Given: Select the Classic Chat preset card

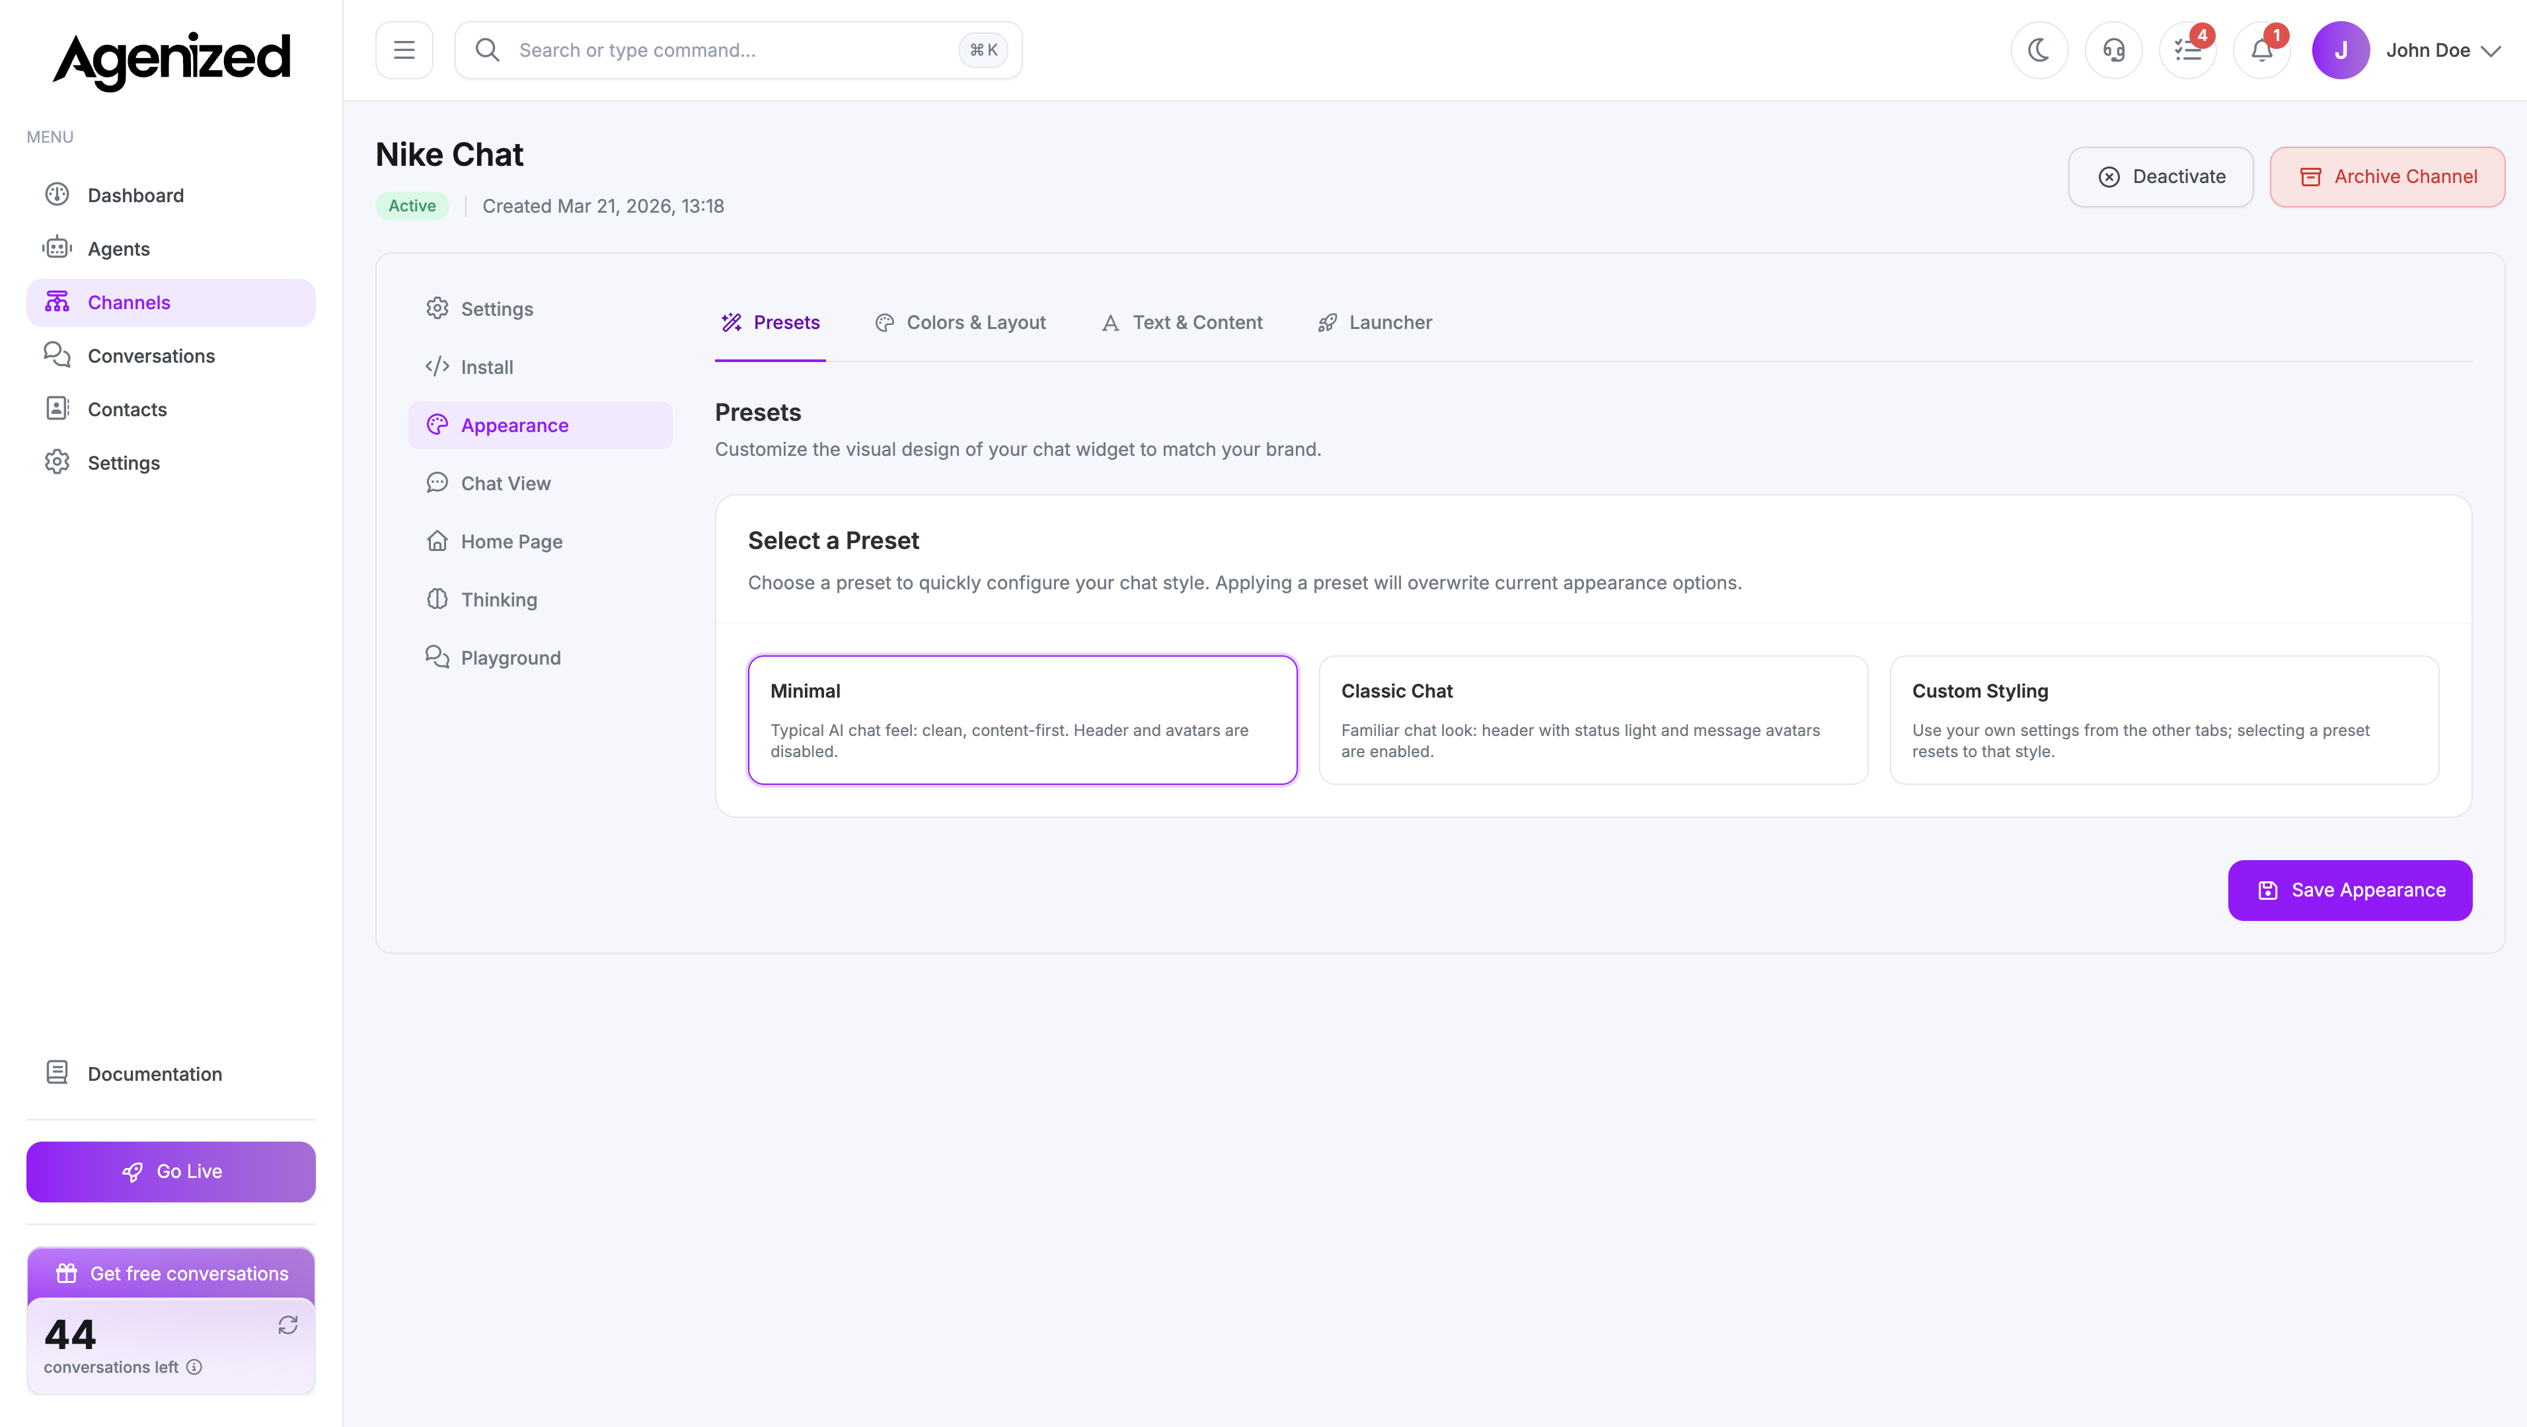Looking at the screenshot, I should pyautogui.click(x=1593, y=720).
